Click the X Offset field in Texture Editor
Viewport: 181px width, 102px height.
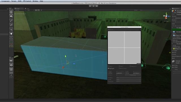click(x=120, y=73)
